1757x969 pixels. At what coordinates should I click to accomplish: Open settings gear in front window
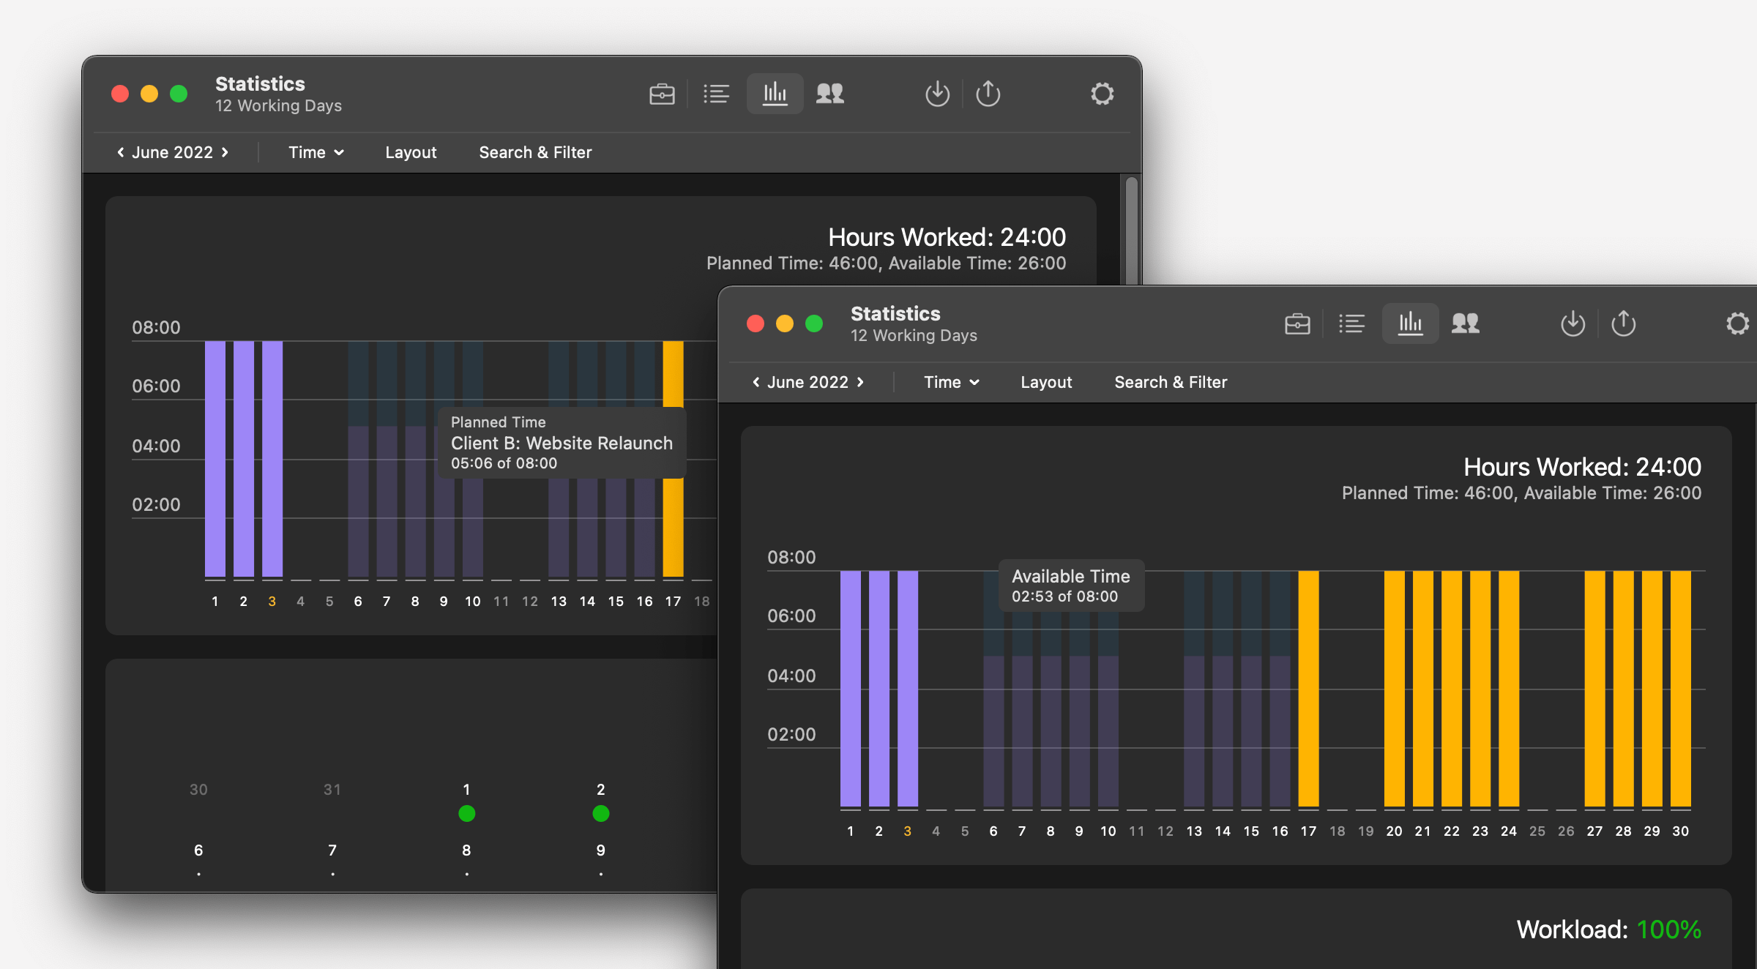[x=1737, y=323]
